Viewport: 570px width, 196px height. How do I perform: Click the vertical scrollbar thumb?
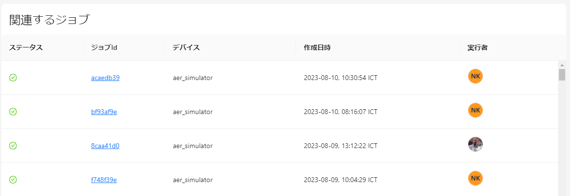coord(562,74)
